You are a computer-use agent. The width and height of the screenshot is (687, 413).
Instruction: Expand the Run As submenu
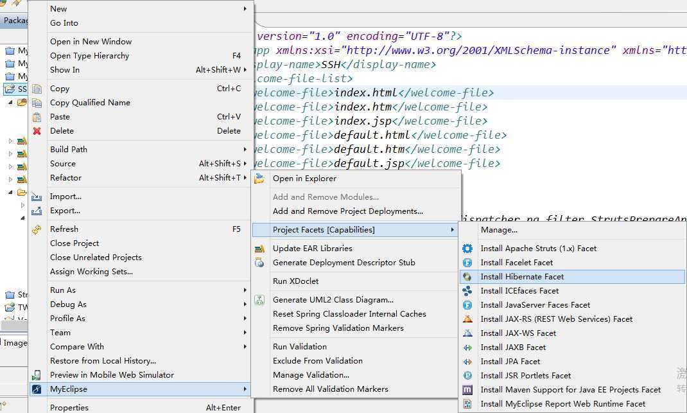[245, 290]
